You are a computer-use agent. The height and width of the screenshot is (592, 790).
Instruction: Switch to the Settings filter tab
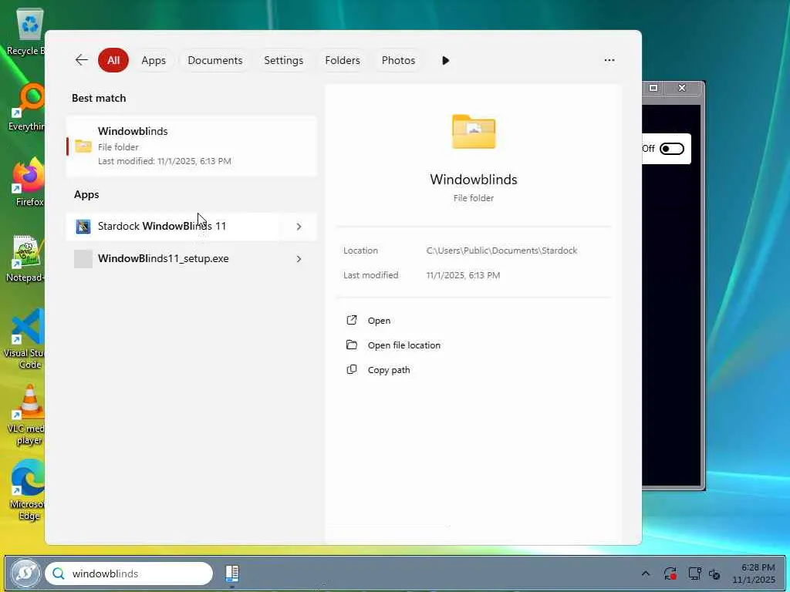tap(284, 60)
